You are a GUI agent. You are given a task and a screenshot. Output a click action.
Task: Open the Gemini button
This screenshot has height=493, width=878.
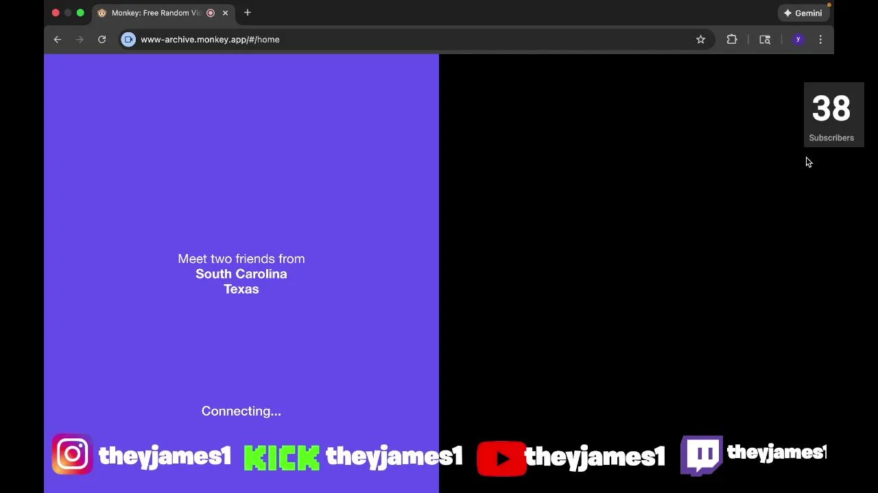click(803, 13)
